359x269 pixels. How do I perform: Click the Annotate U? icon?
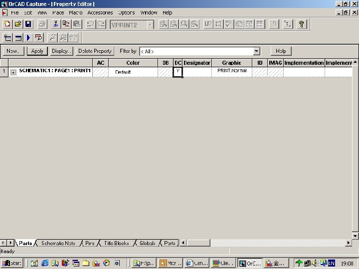[208, 24]
